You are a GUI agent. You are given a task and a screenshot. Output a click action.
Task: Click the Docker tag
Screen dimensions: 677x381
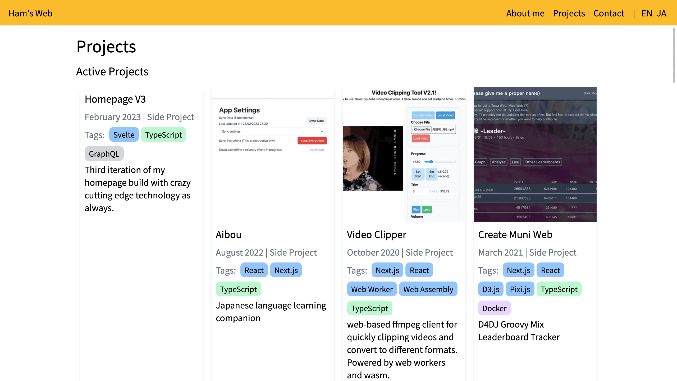pos(495,308)
